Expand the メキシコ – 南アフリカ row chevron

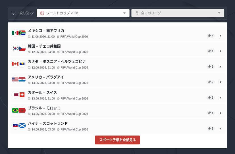coord(220,36)
